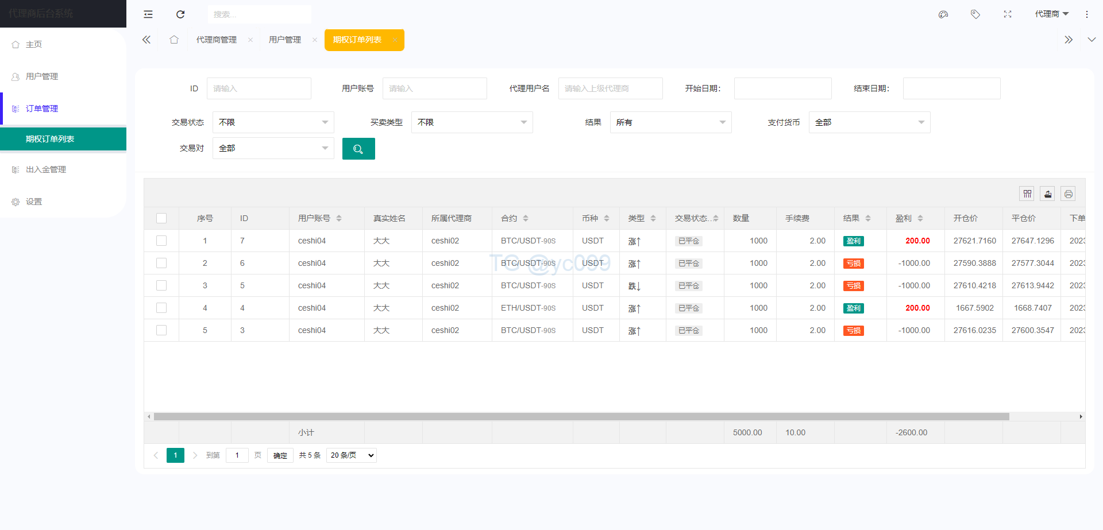Toggle fullscreen with the expand arrows icon
The width and height of the screenshot is (1103, 530).
click(x=1007, y=14)
